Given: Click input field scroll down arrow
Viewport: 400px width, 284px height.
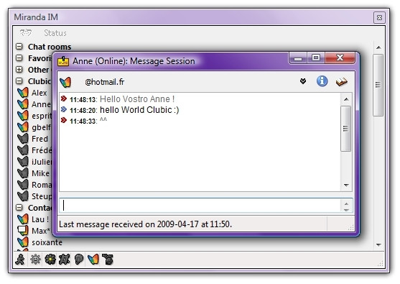Looking at the screenshot, I should (x=346, y=210).
